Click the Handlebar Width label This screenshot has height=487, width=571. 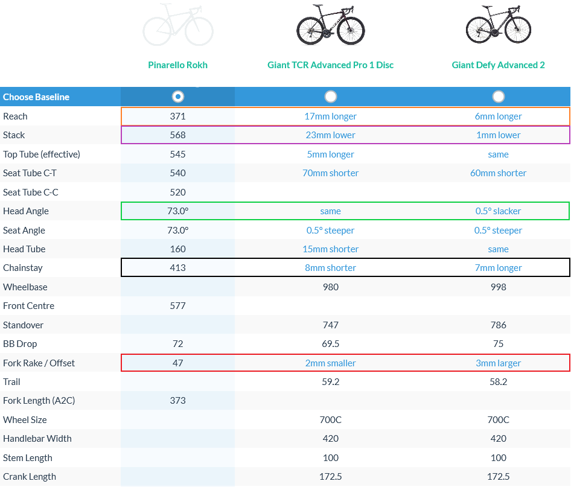(37, 439)
